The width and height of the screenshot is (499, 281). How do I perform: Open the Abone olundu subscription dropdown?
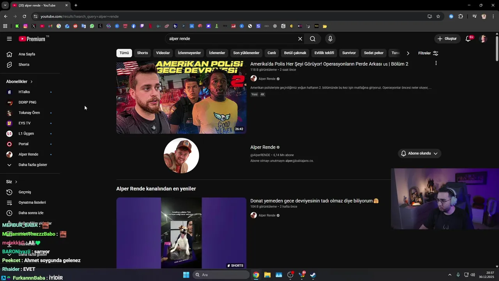[419, 153]
